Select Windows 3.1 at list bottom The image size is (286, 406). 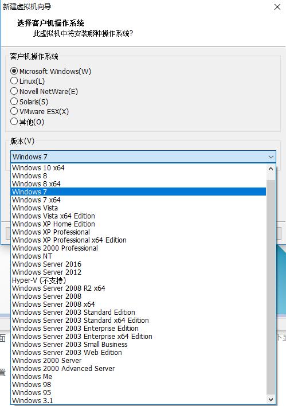tap(139, 401)
